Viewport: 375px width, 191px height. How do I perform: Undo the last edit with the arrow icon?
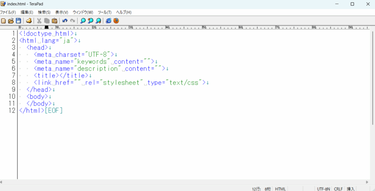point(65,21)
